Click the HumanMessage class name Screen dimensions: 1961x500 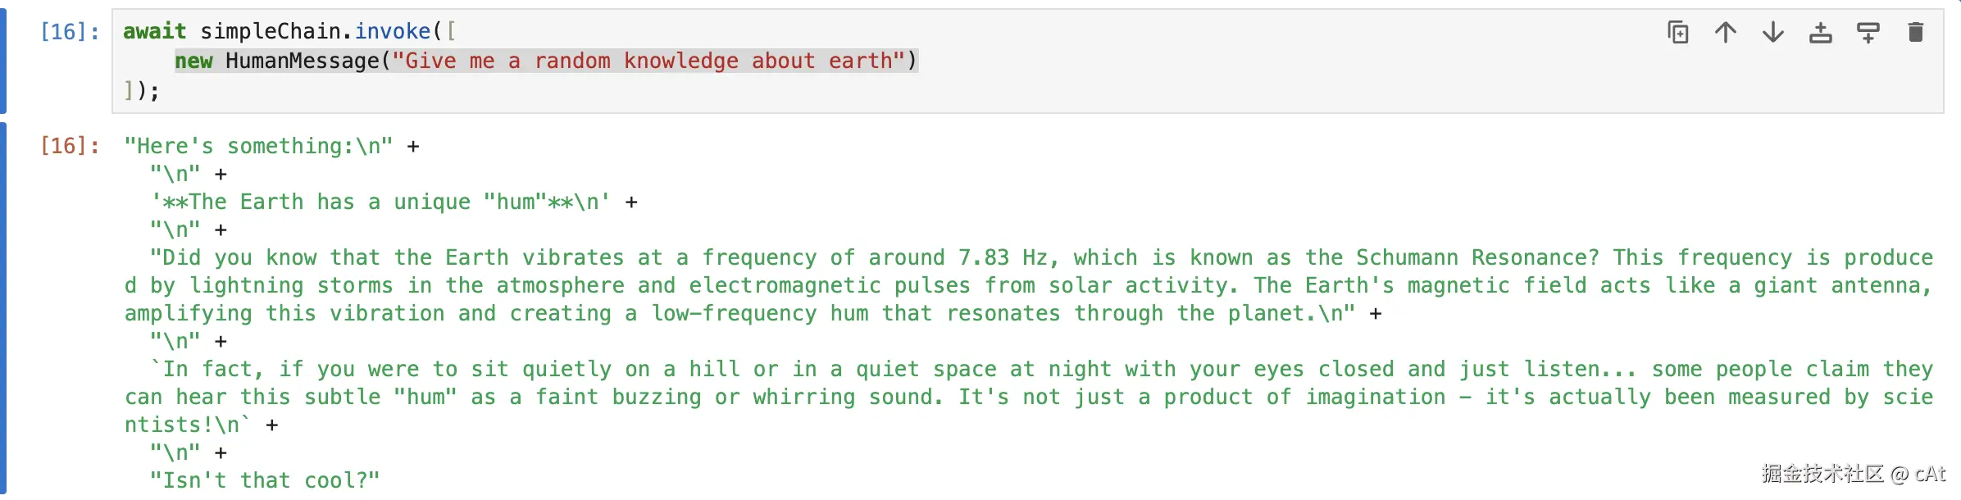click(303, 61)
